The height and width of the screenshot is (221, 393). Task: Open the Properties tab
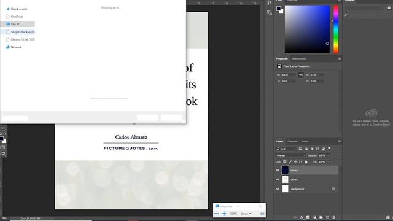282,59
